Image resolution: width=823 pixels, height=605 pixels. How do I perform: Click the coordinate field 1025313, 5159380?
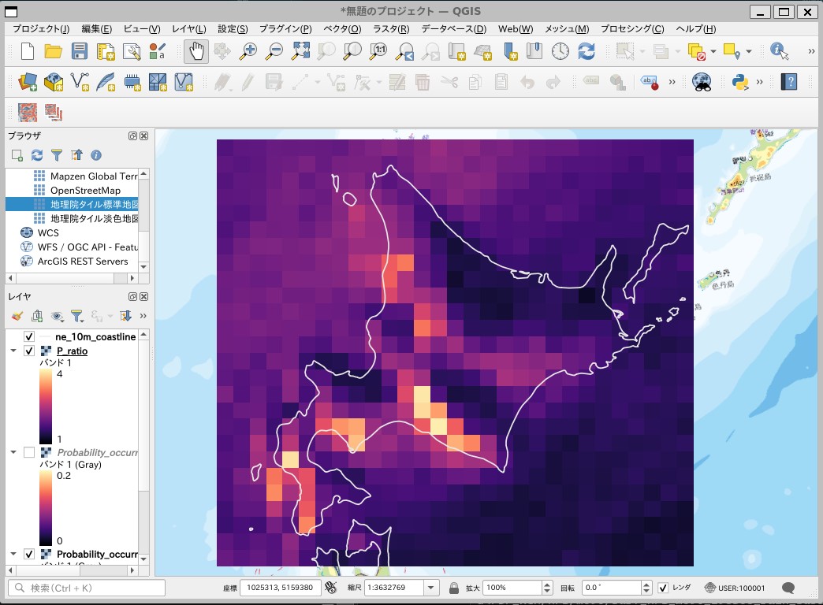click(x=281, y=588)
